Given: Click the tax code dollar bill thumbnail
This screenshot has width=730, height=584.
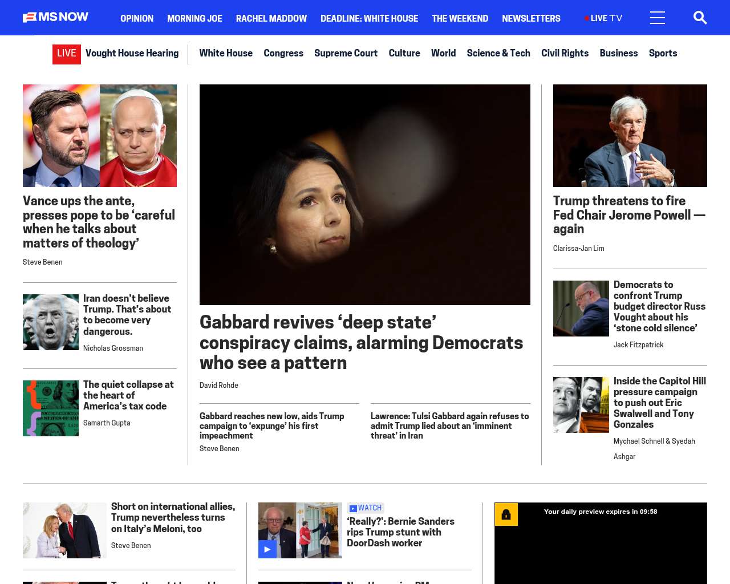Looking at the screenshot, I should [x=51, y=408].
